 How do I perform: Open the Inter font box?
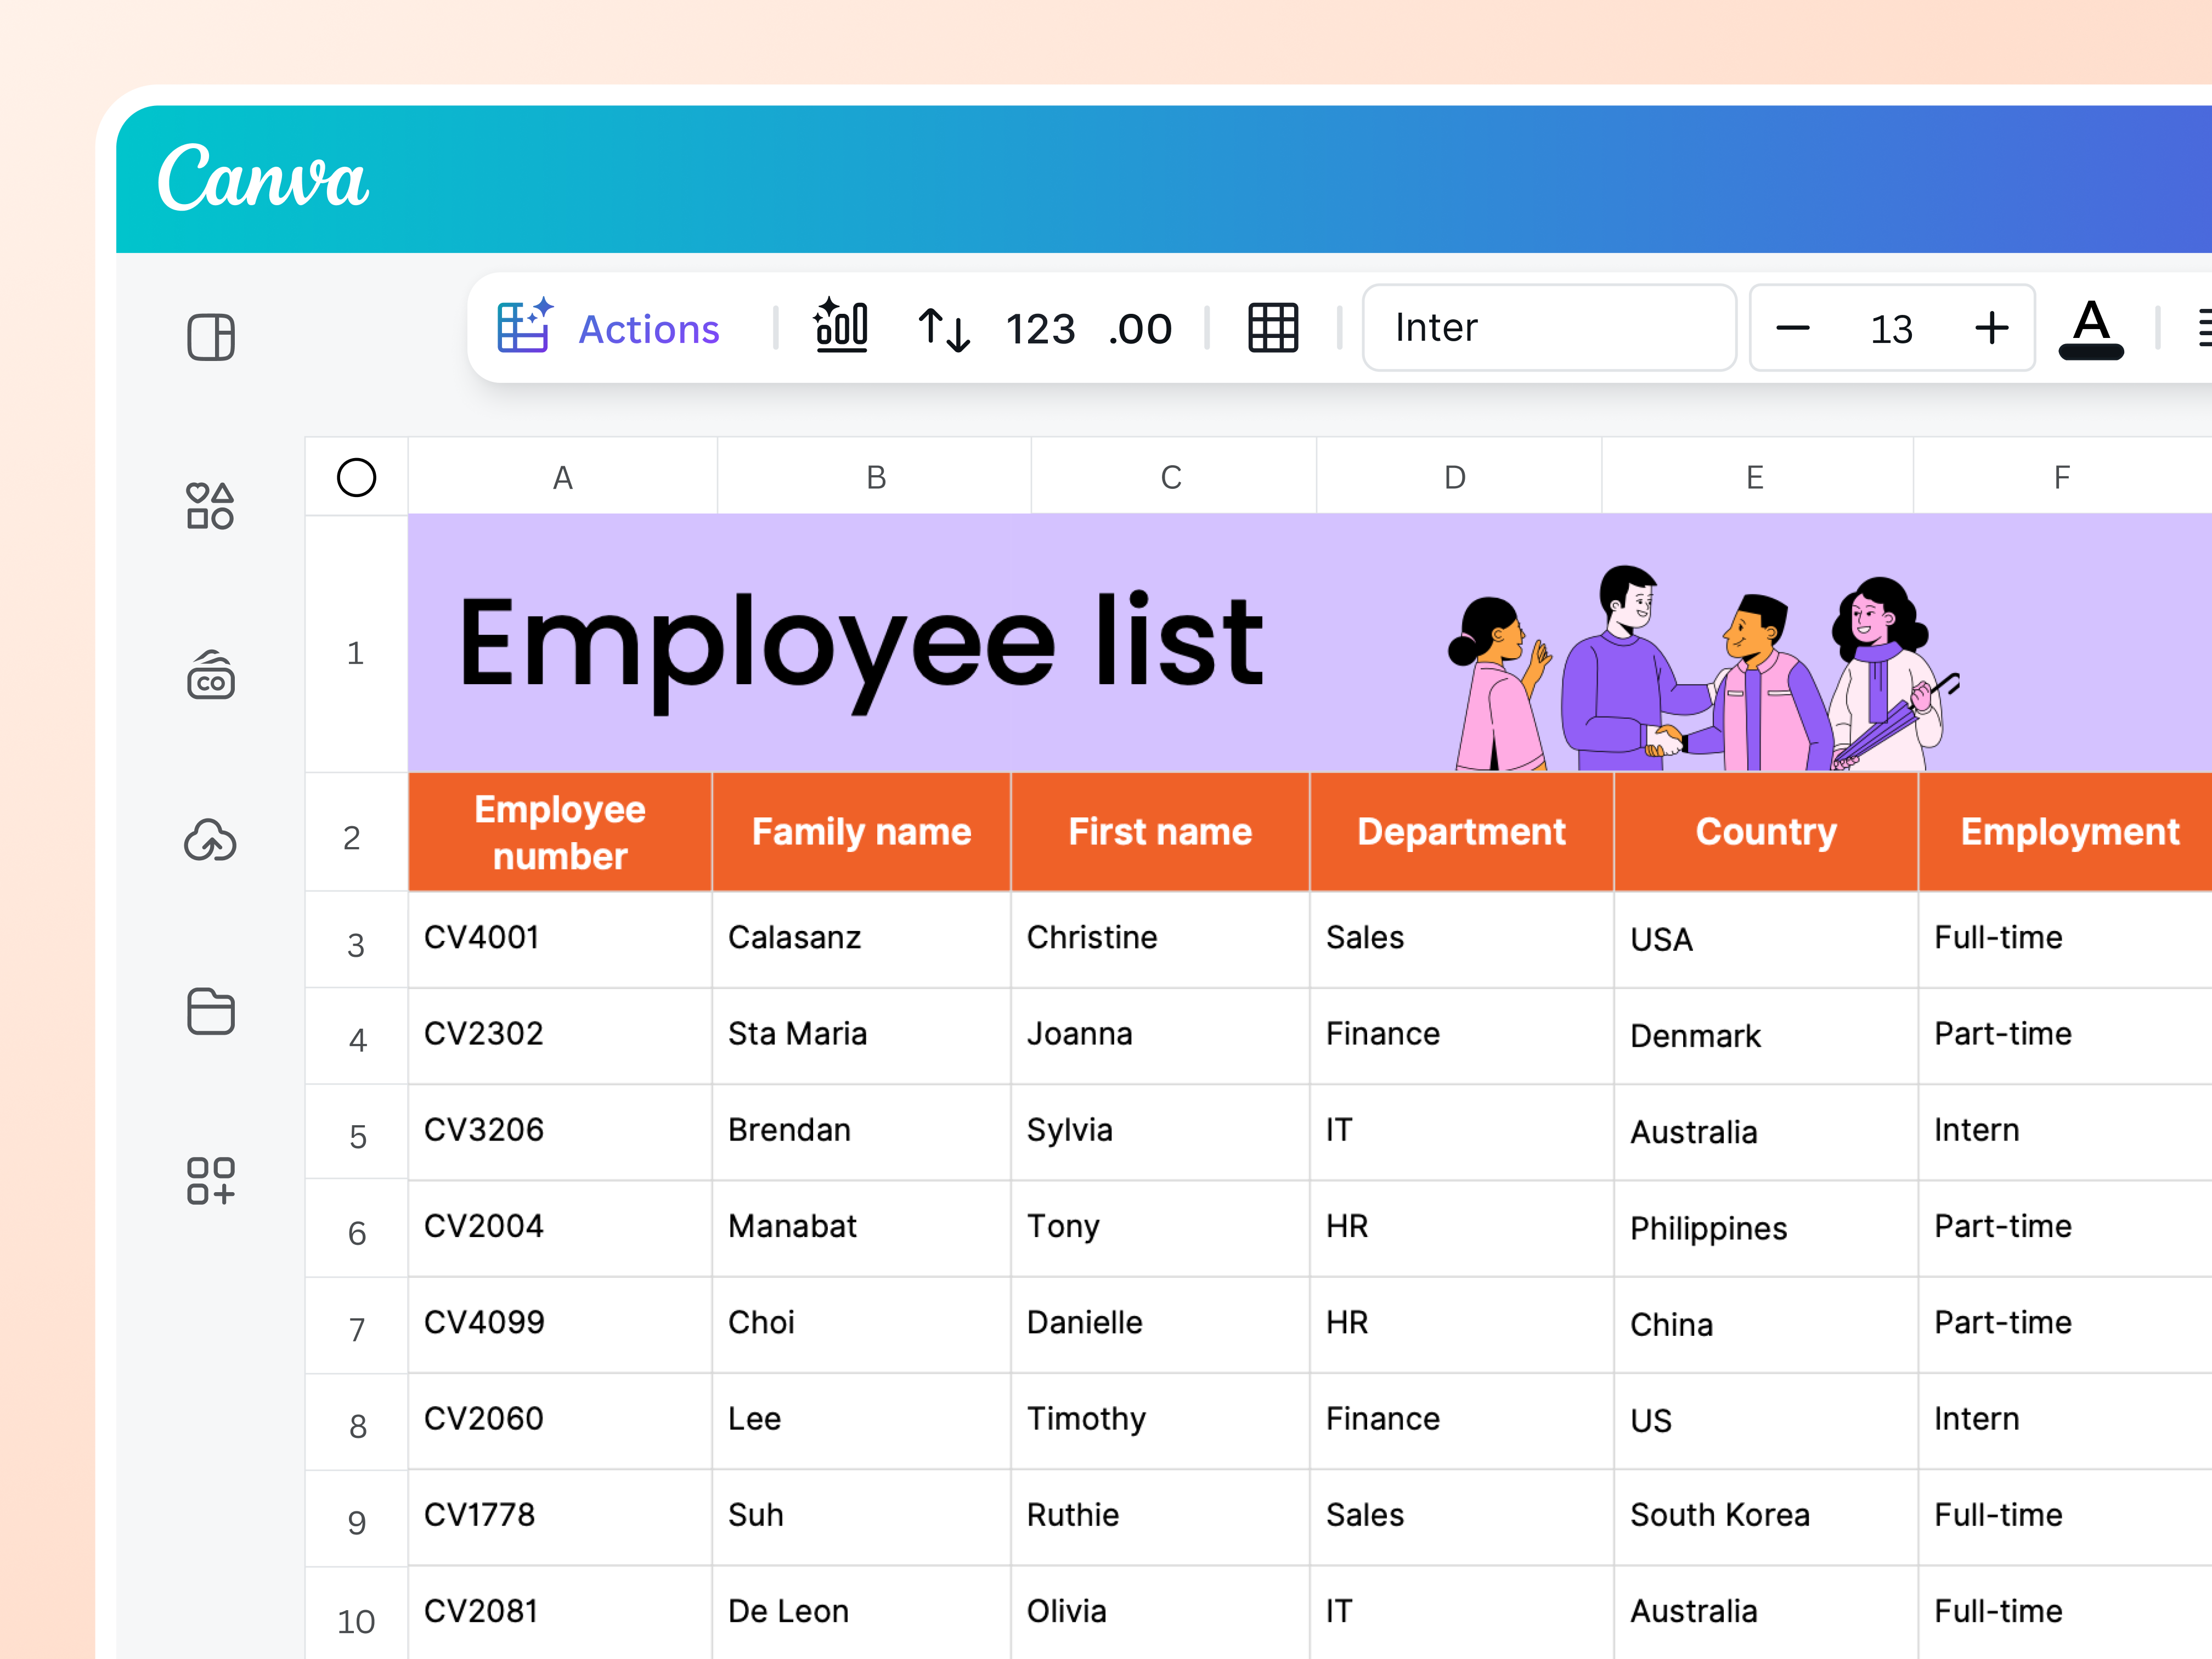(x=1548, y=328)
